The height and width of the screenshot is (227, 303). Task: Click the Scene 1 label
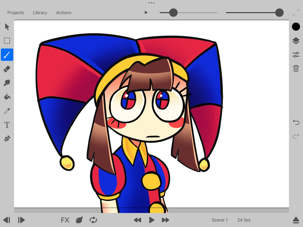[x=220, y=220]
